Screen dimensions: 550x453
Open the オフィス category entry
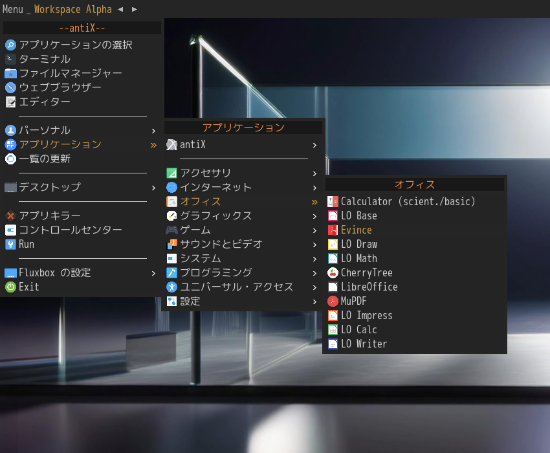coord(243,201)
